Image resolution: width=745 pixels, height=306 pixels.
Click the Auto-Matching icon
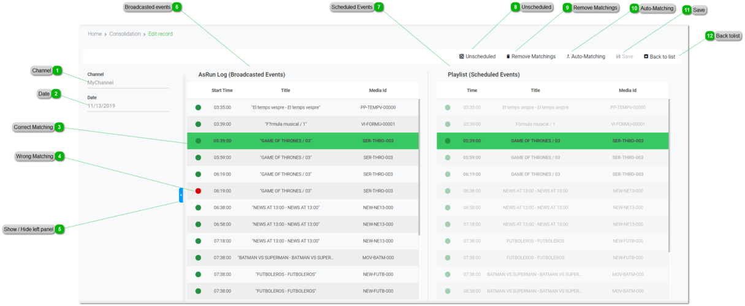coord(568,56)
